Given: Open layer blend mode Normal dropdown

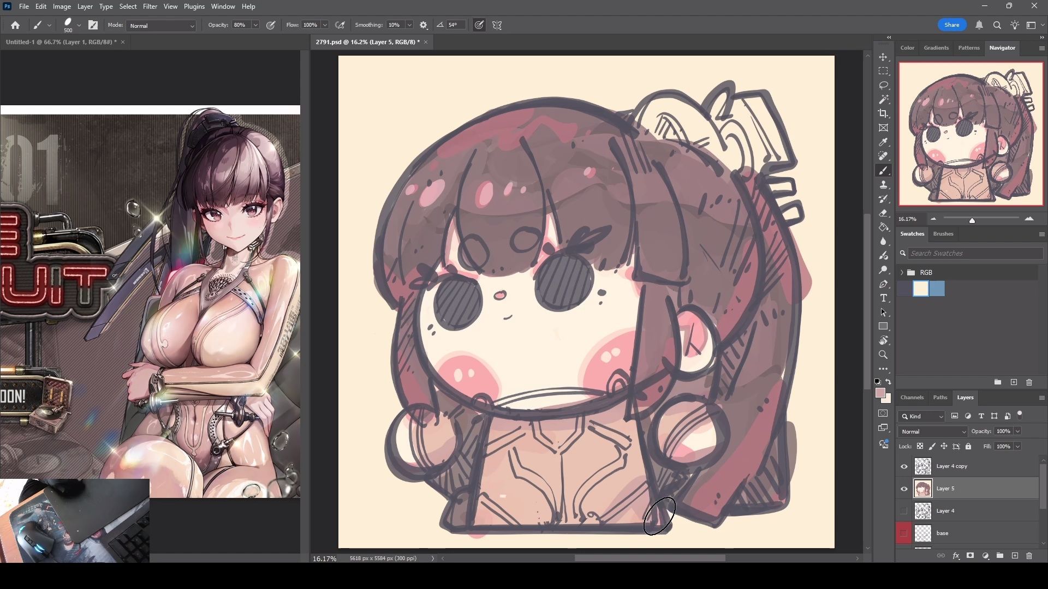Looking at the screenshot, I should [x=932, y=431].
